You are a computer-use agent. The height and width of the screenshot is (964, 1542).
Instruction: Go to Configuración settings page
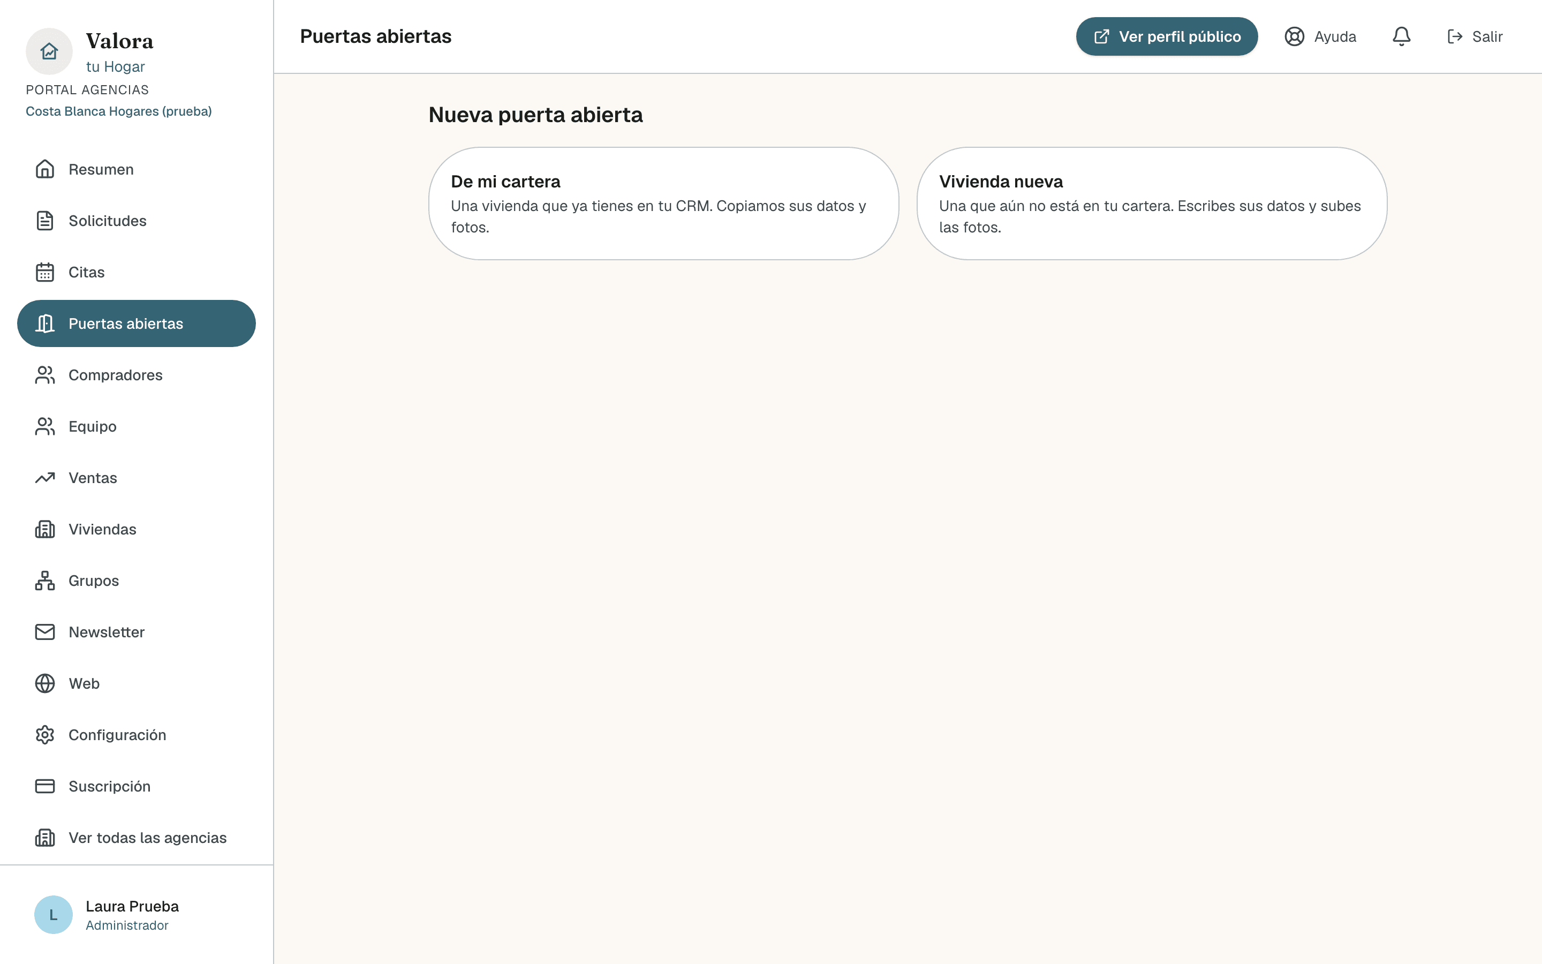pyautogui.click(x=137, y=735)
